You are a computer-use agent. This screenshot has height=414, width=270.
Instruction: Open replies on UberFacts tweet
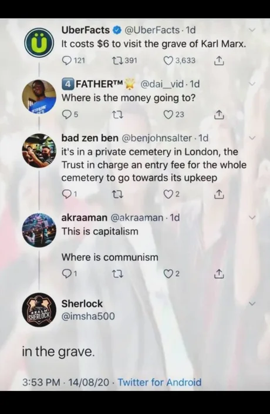coord(73,61)
